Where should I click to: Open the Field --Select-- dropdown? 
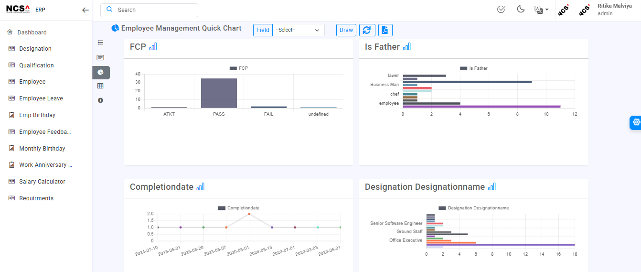298,30
